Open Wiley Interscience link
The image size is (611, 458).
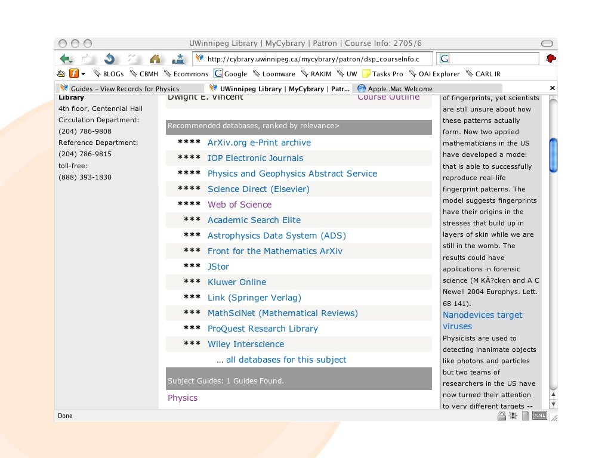246,344
